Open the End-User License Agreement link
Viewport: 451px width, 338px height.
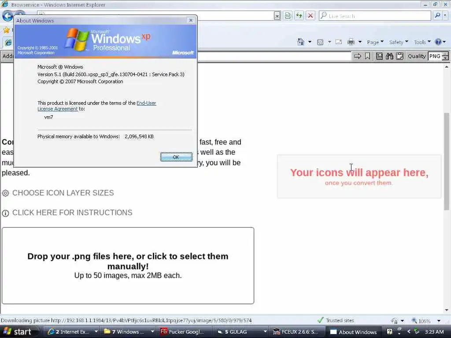pyautogui.click(x=97, y=106)
